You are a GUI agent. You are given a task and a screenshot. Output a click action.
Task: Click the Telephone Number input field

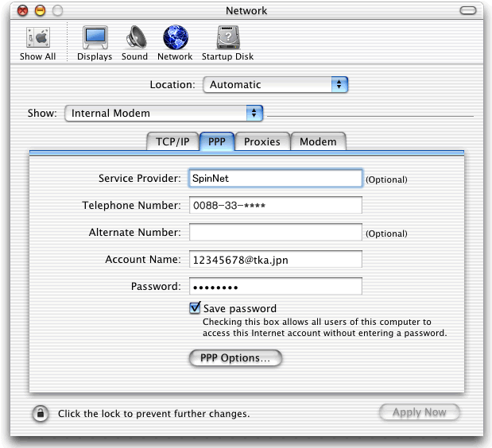(276, 206)
